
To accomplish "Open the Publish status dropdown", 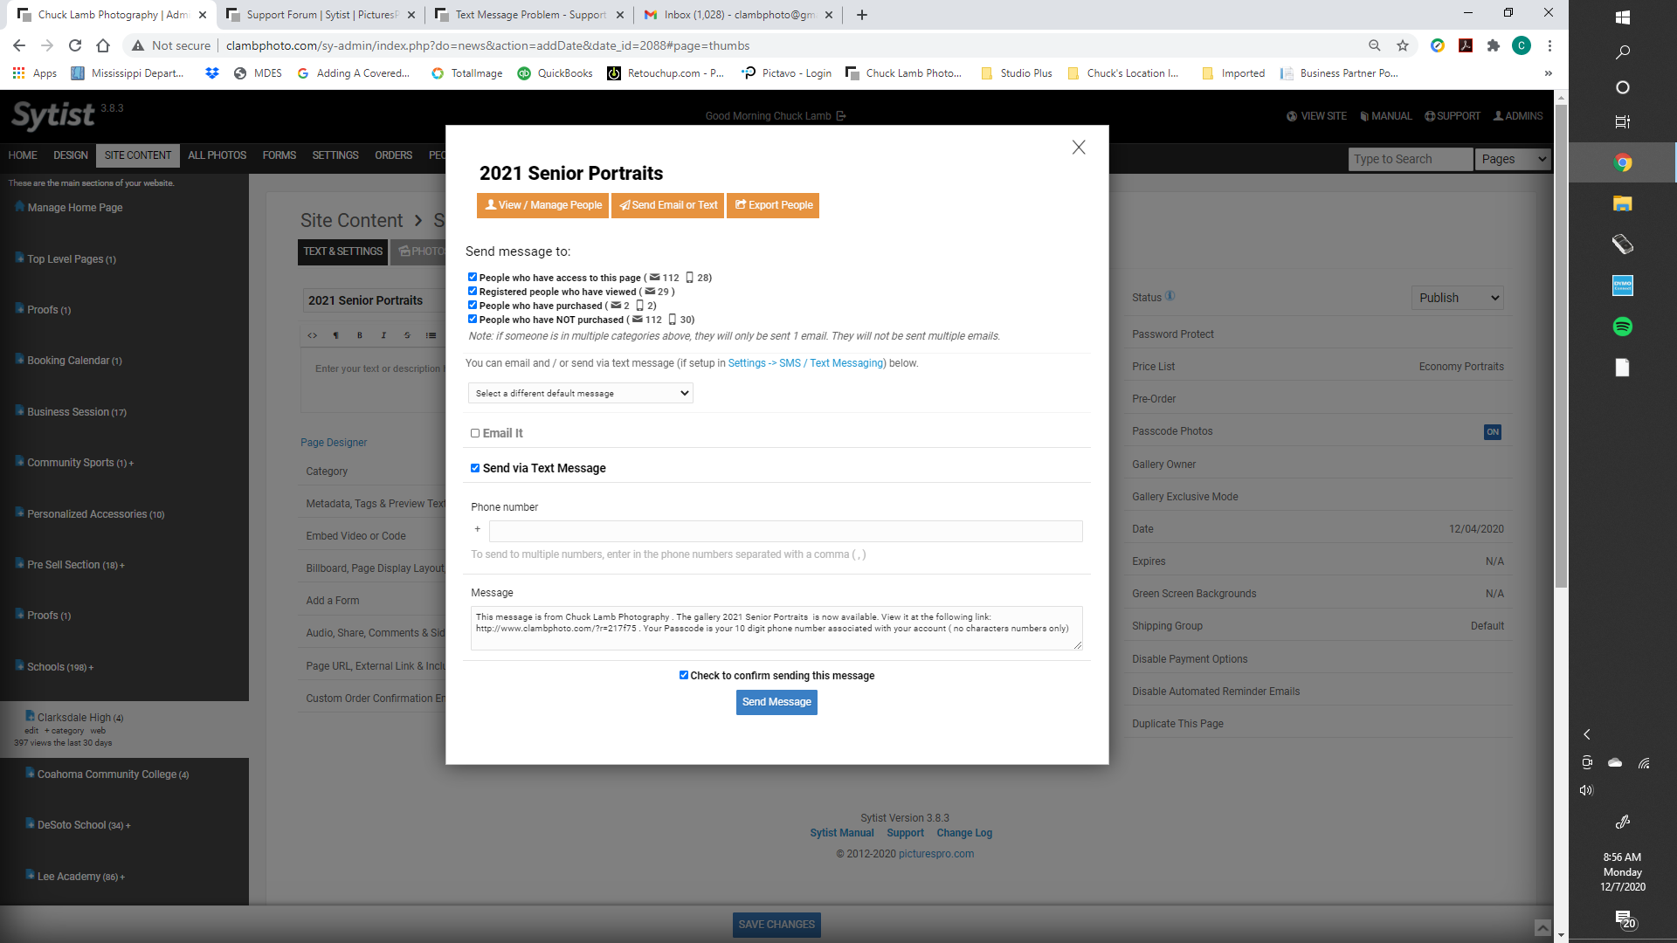I will 1457,298.
